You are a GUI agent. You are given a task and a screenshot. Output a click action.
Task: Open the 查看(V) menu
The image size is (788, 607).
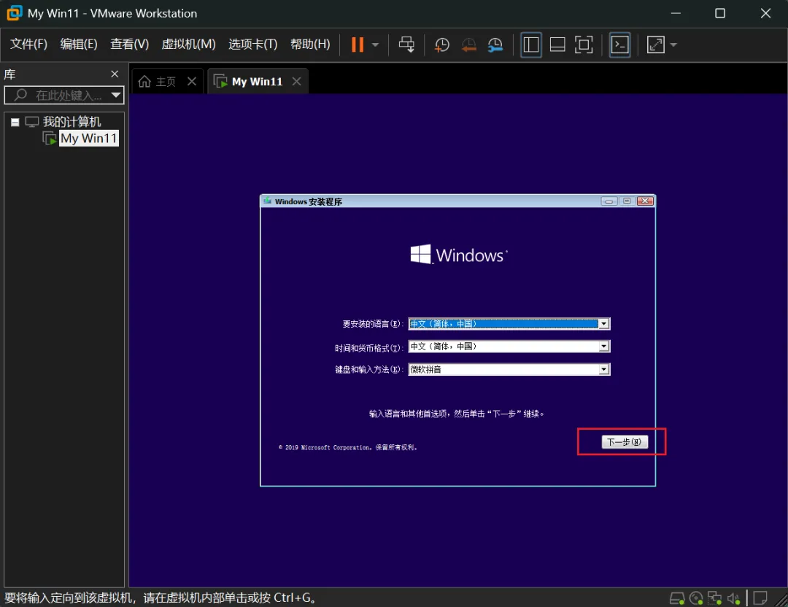(130, 45)
